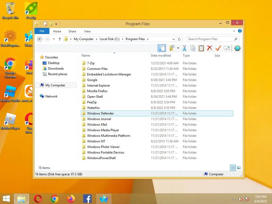Screen dimensions: 272x204
Task: Expand arrow after Program Files breadcrumb
Action: 148,39
